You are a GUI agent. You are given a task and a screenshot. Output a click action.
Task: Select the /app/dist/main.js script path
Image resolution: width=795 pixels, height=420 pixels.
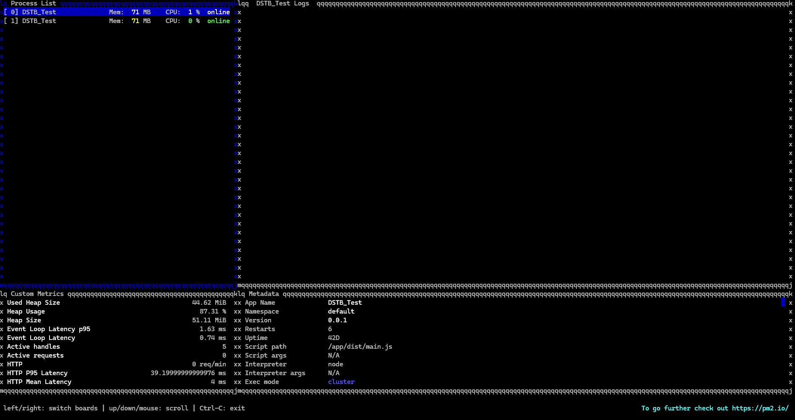tap(360, 347)
